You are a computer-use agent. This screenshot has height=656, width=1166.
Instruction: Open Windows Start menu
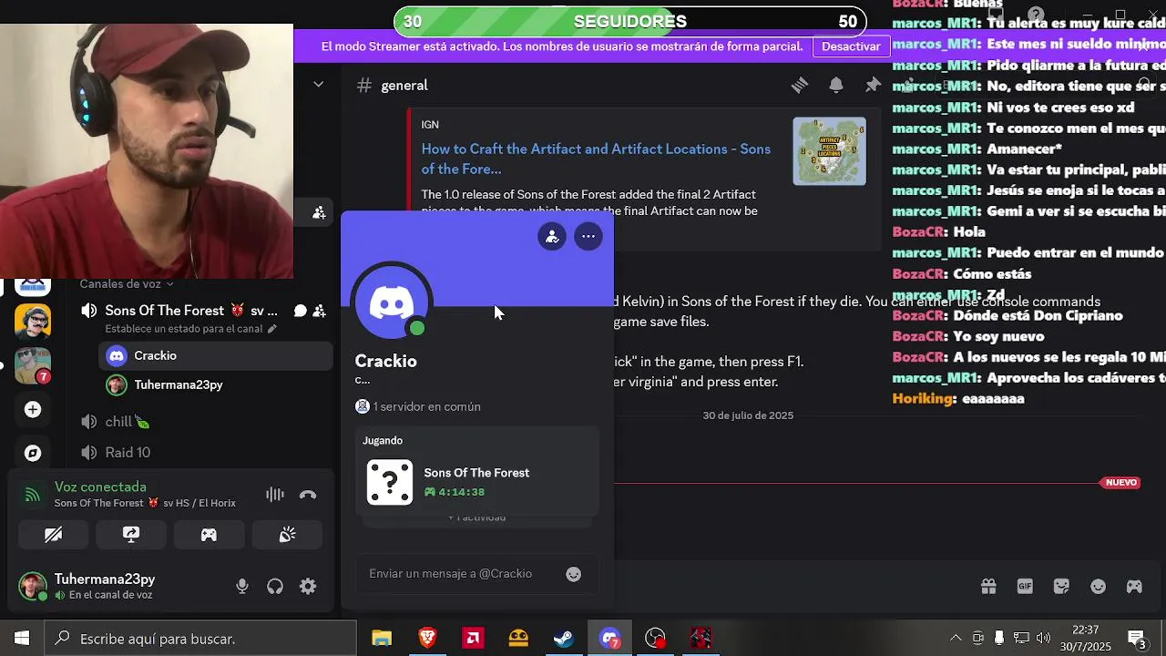22,639
